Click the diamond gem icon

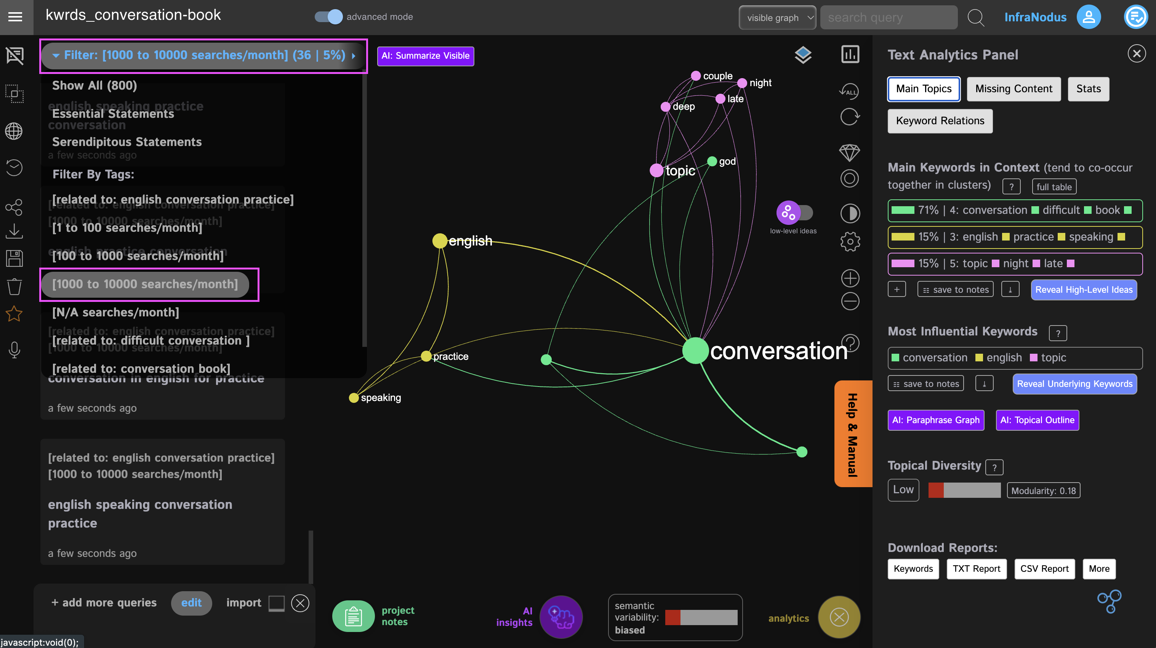tap(850, 153)
